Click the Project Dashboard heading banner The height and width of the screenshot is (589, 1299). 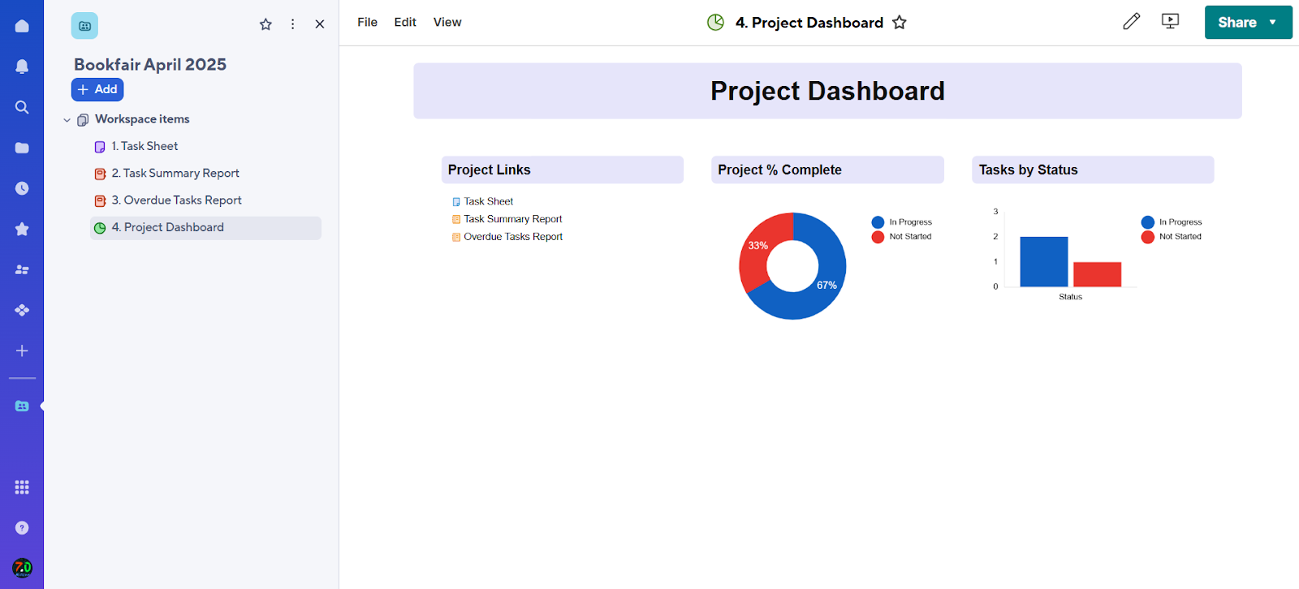(827, 91)
